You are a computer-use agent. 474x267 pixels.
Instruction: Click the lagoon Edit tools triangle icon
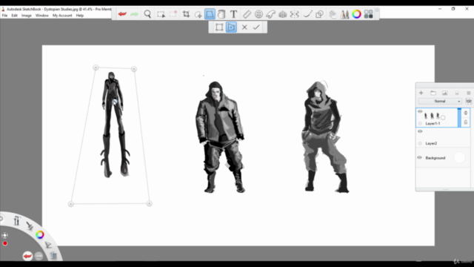48,245
